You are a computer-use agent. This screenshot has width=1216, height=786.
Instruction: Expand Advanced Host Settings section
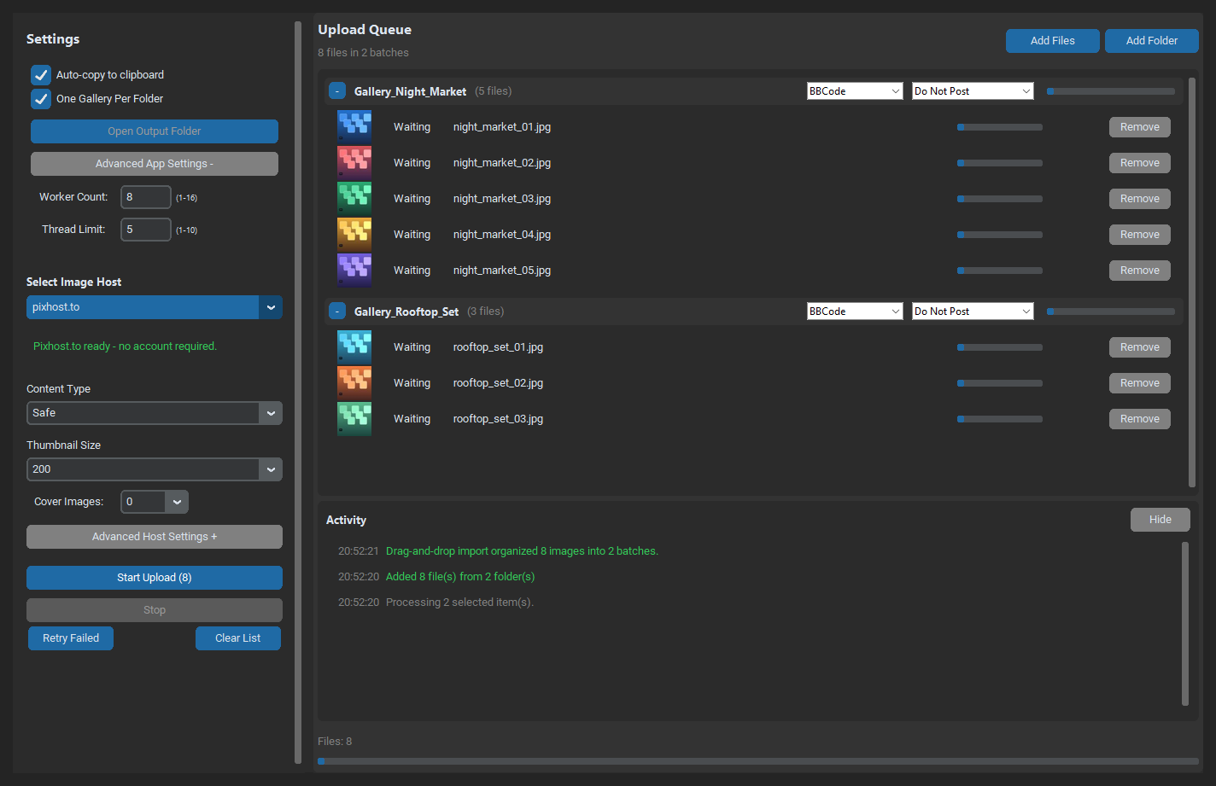155,537
